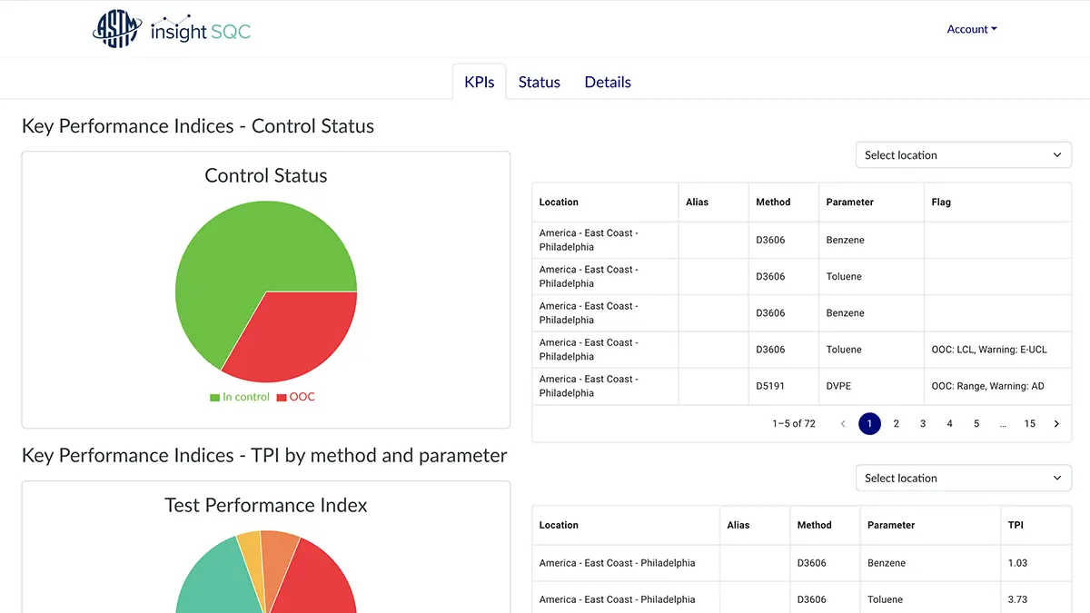This screenshot has height=613, width=1090.
Task: Click the TPI value 1.03
Action: (x=1018, y=563)
